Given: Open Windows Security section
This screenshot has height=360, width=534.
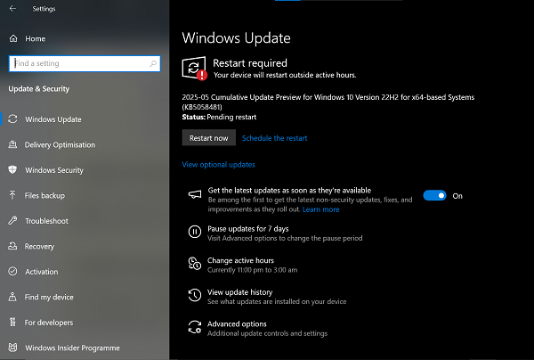Looking at the screenshot, I should point(54,170).
